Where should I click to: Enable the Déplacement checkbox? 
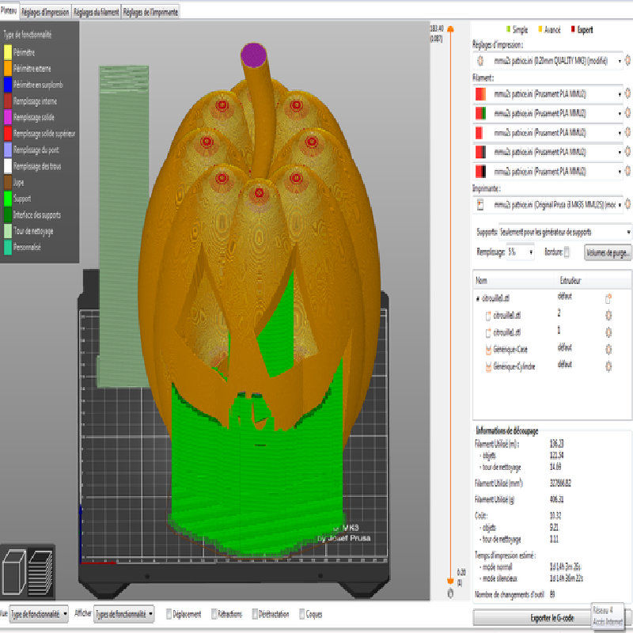click(170, 614)
